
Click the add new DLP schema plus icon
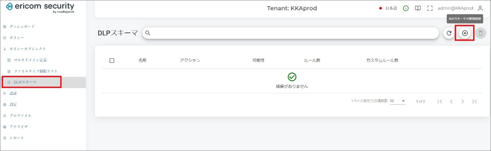tap(465, 33)
